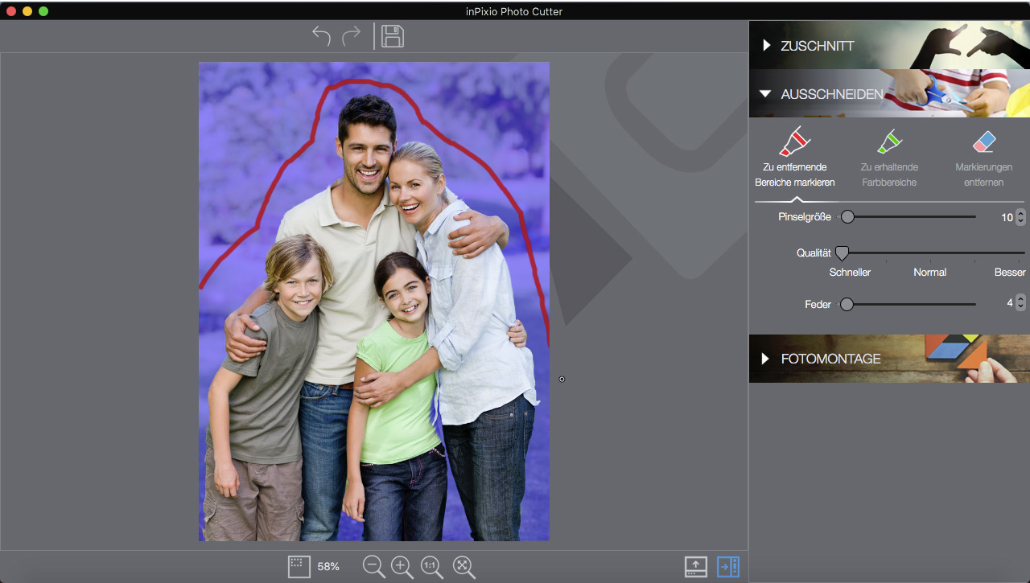Click the zoom in magnifier icon

click(x=402, y=567)
